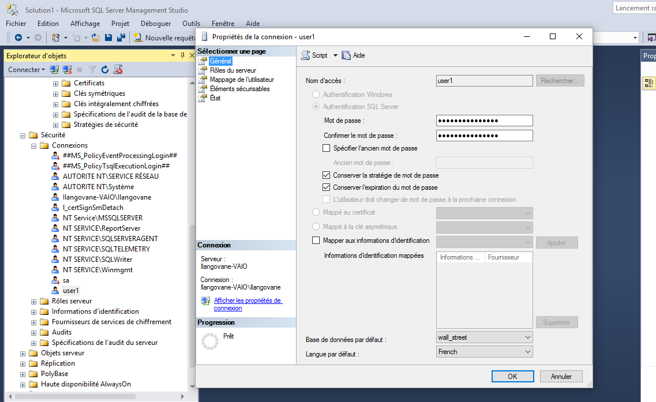Viewport: 656px width, 402px height.
Task: Disconnect the current server in Object Explorer
Action: click(67, 69)
